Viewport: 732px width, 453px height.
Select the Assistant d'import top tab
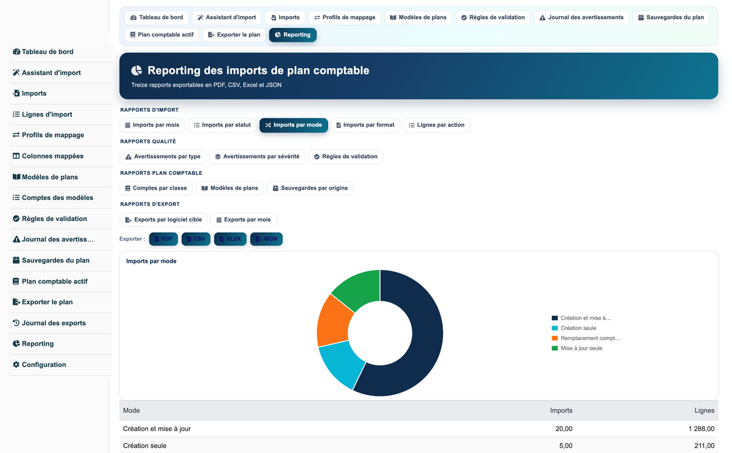tap(226, 18)
